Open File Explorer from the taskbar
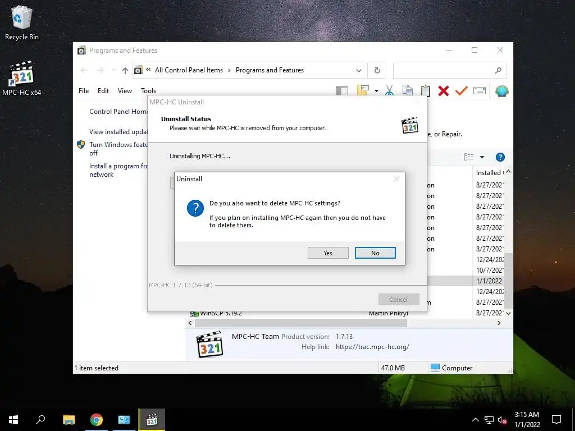575x431 pixels. click(69, 420)
